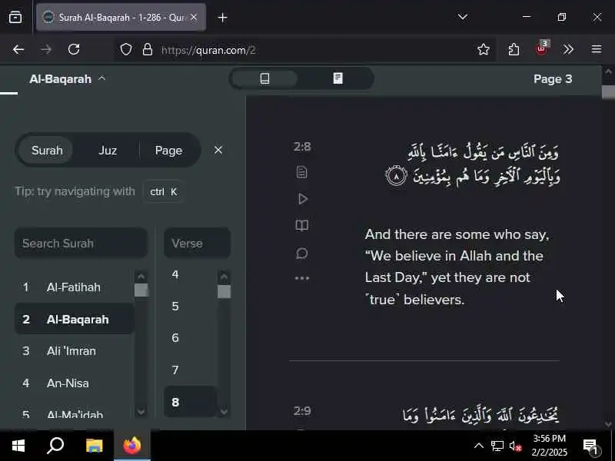Select An-Nisa in surah list
Viewport: 615px width, 461px height.
pyautogui.click(x=75, y=383)
